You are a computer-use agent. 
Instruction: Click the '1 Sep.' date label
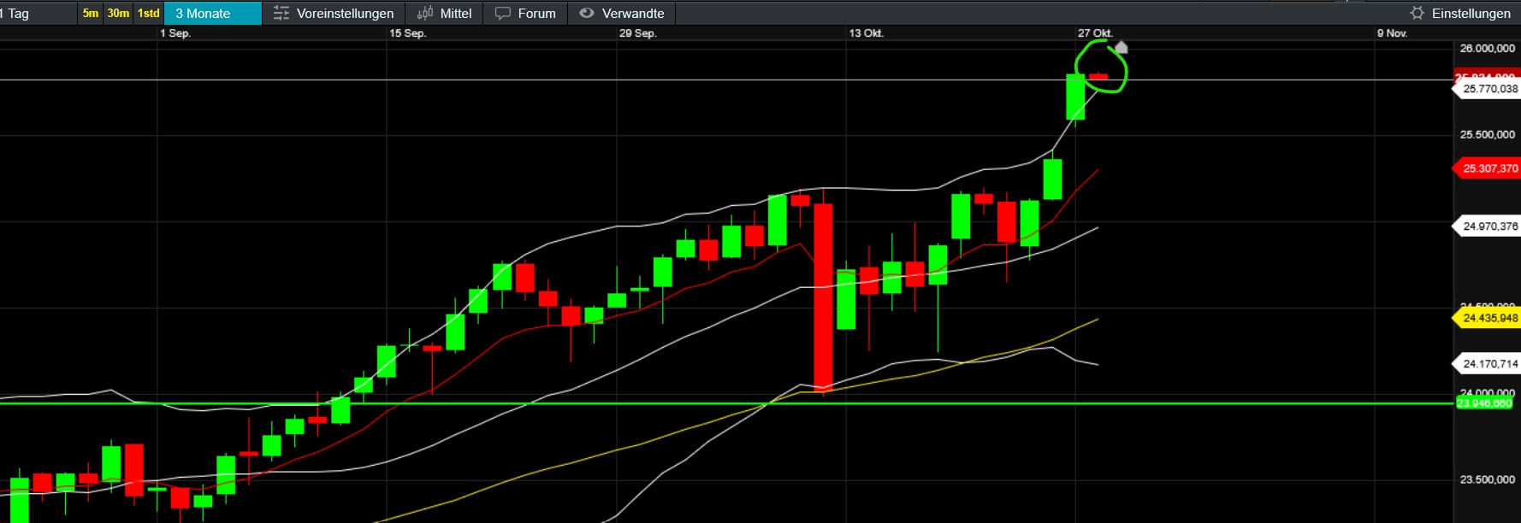pyautogui.click(x=175, y=33)
